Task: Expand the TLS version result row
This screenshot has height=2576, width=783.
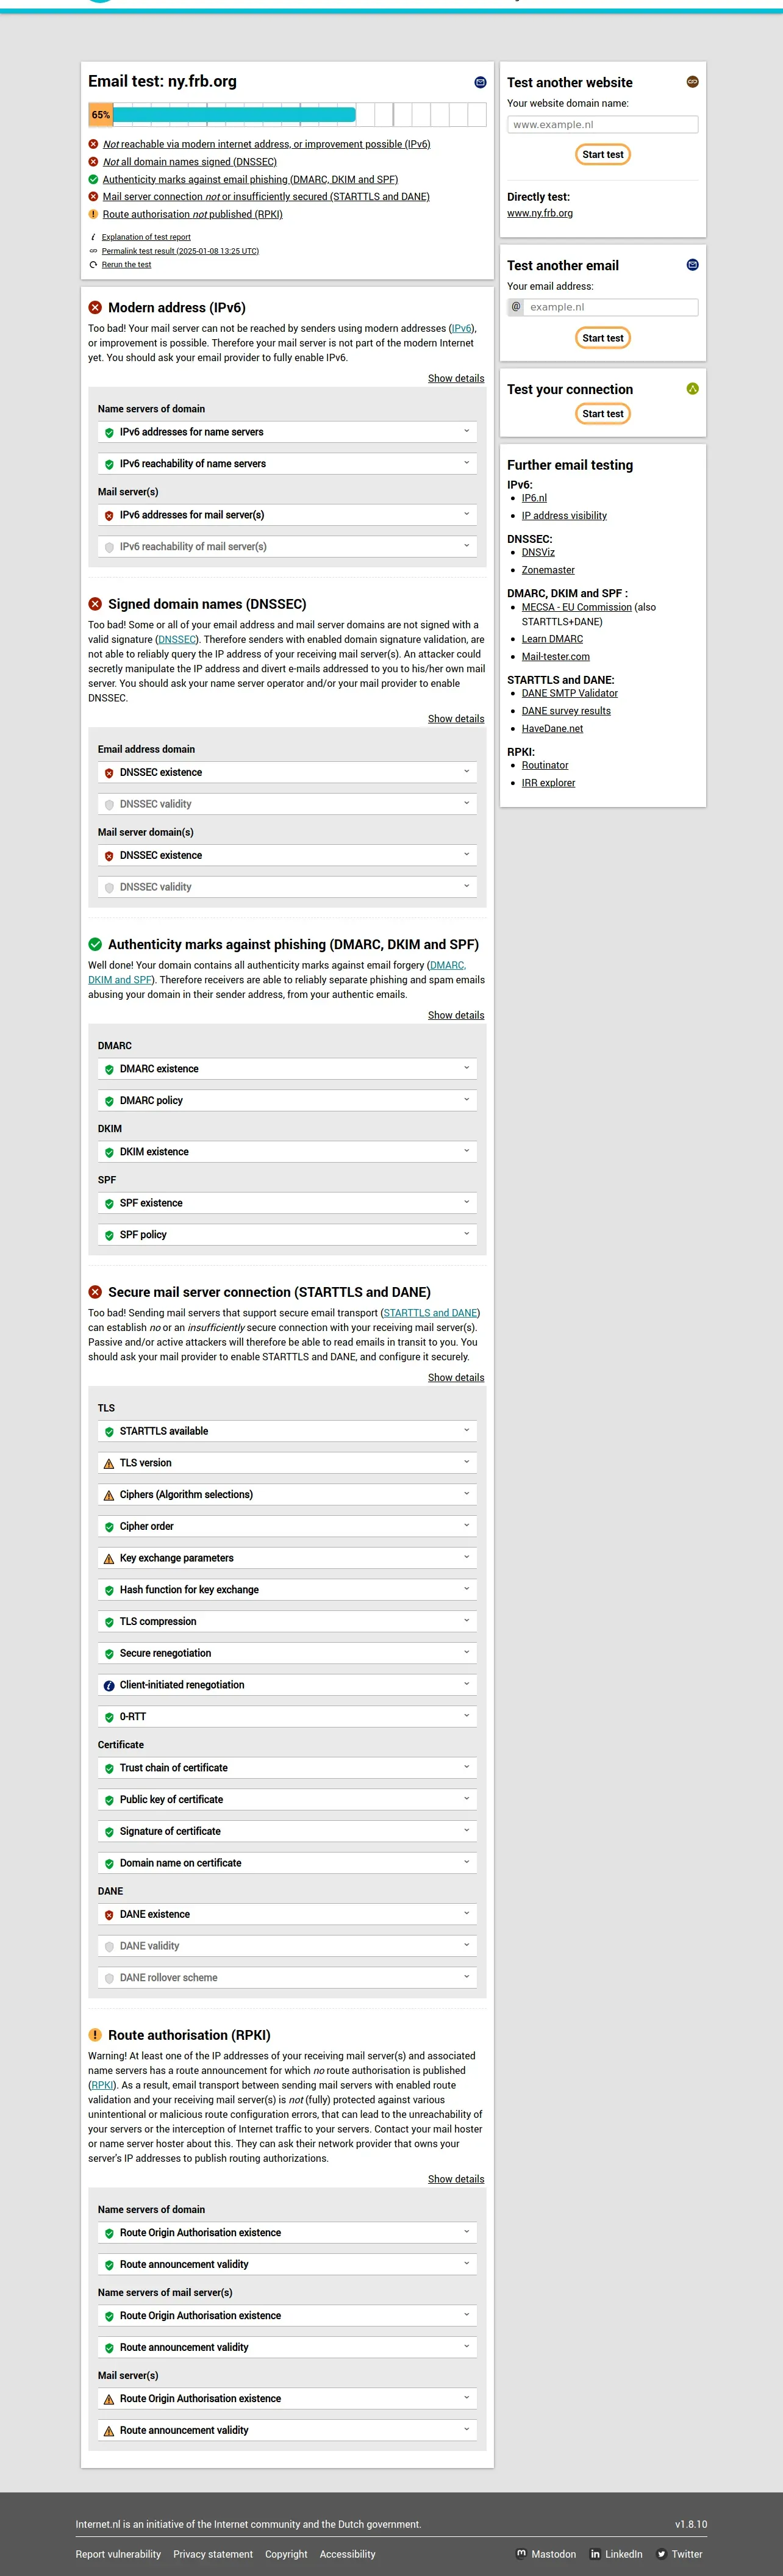Action: click(x=287, y=1463)
